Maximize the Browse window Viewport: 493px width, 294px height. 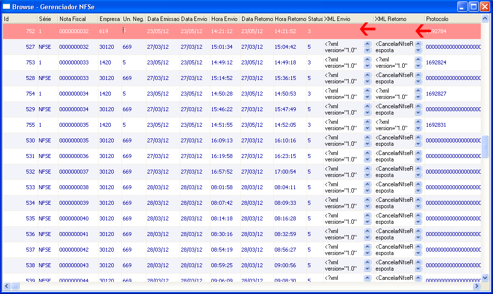point(473,7)
